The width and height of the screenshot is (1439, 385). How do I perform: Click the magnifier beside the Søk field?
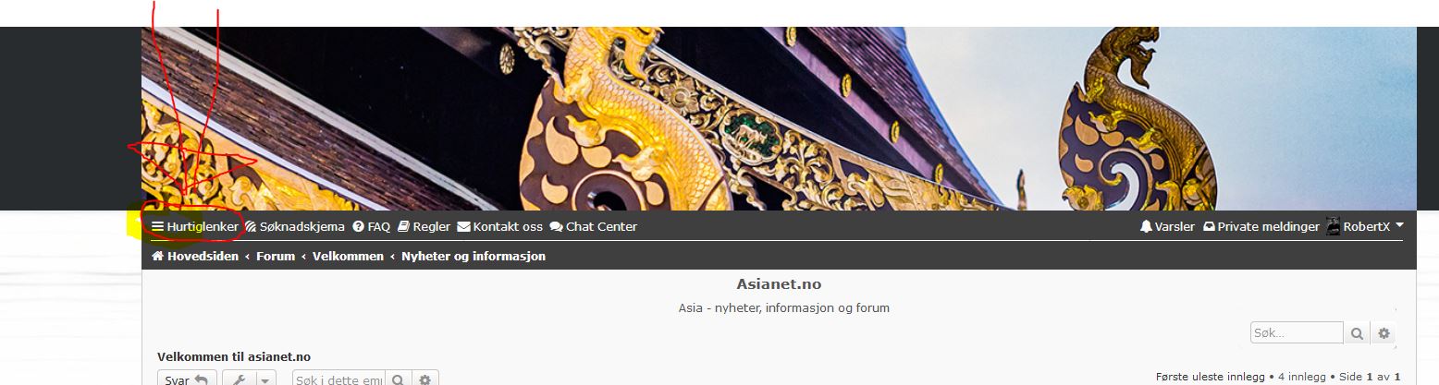coord(1357,332)
